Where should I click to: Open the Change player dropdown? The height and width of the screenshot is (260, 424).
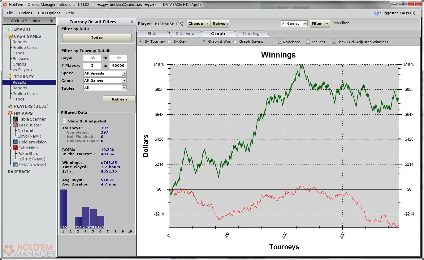tap(199, 23)
